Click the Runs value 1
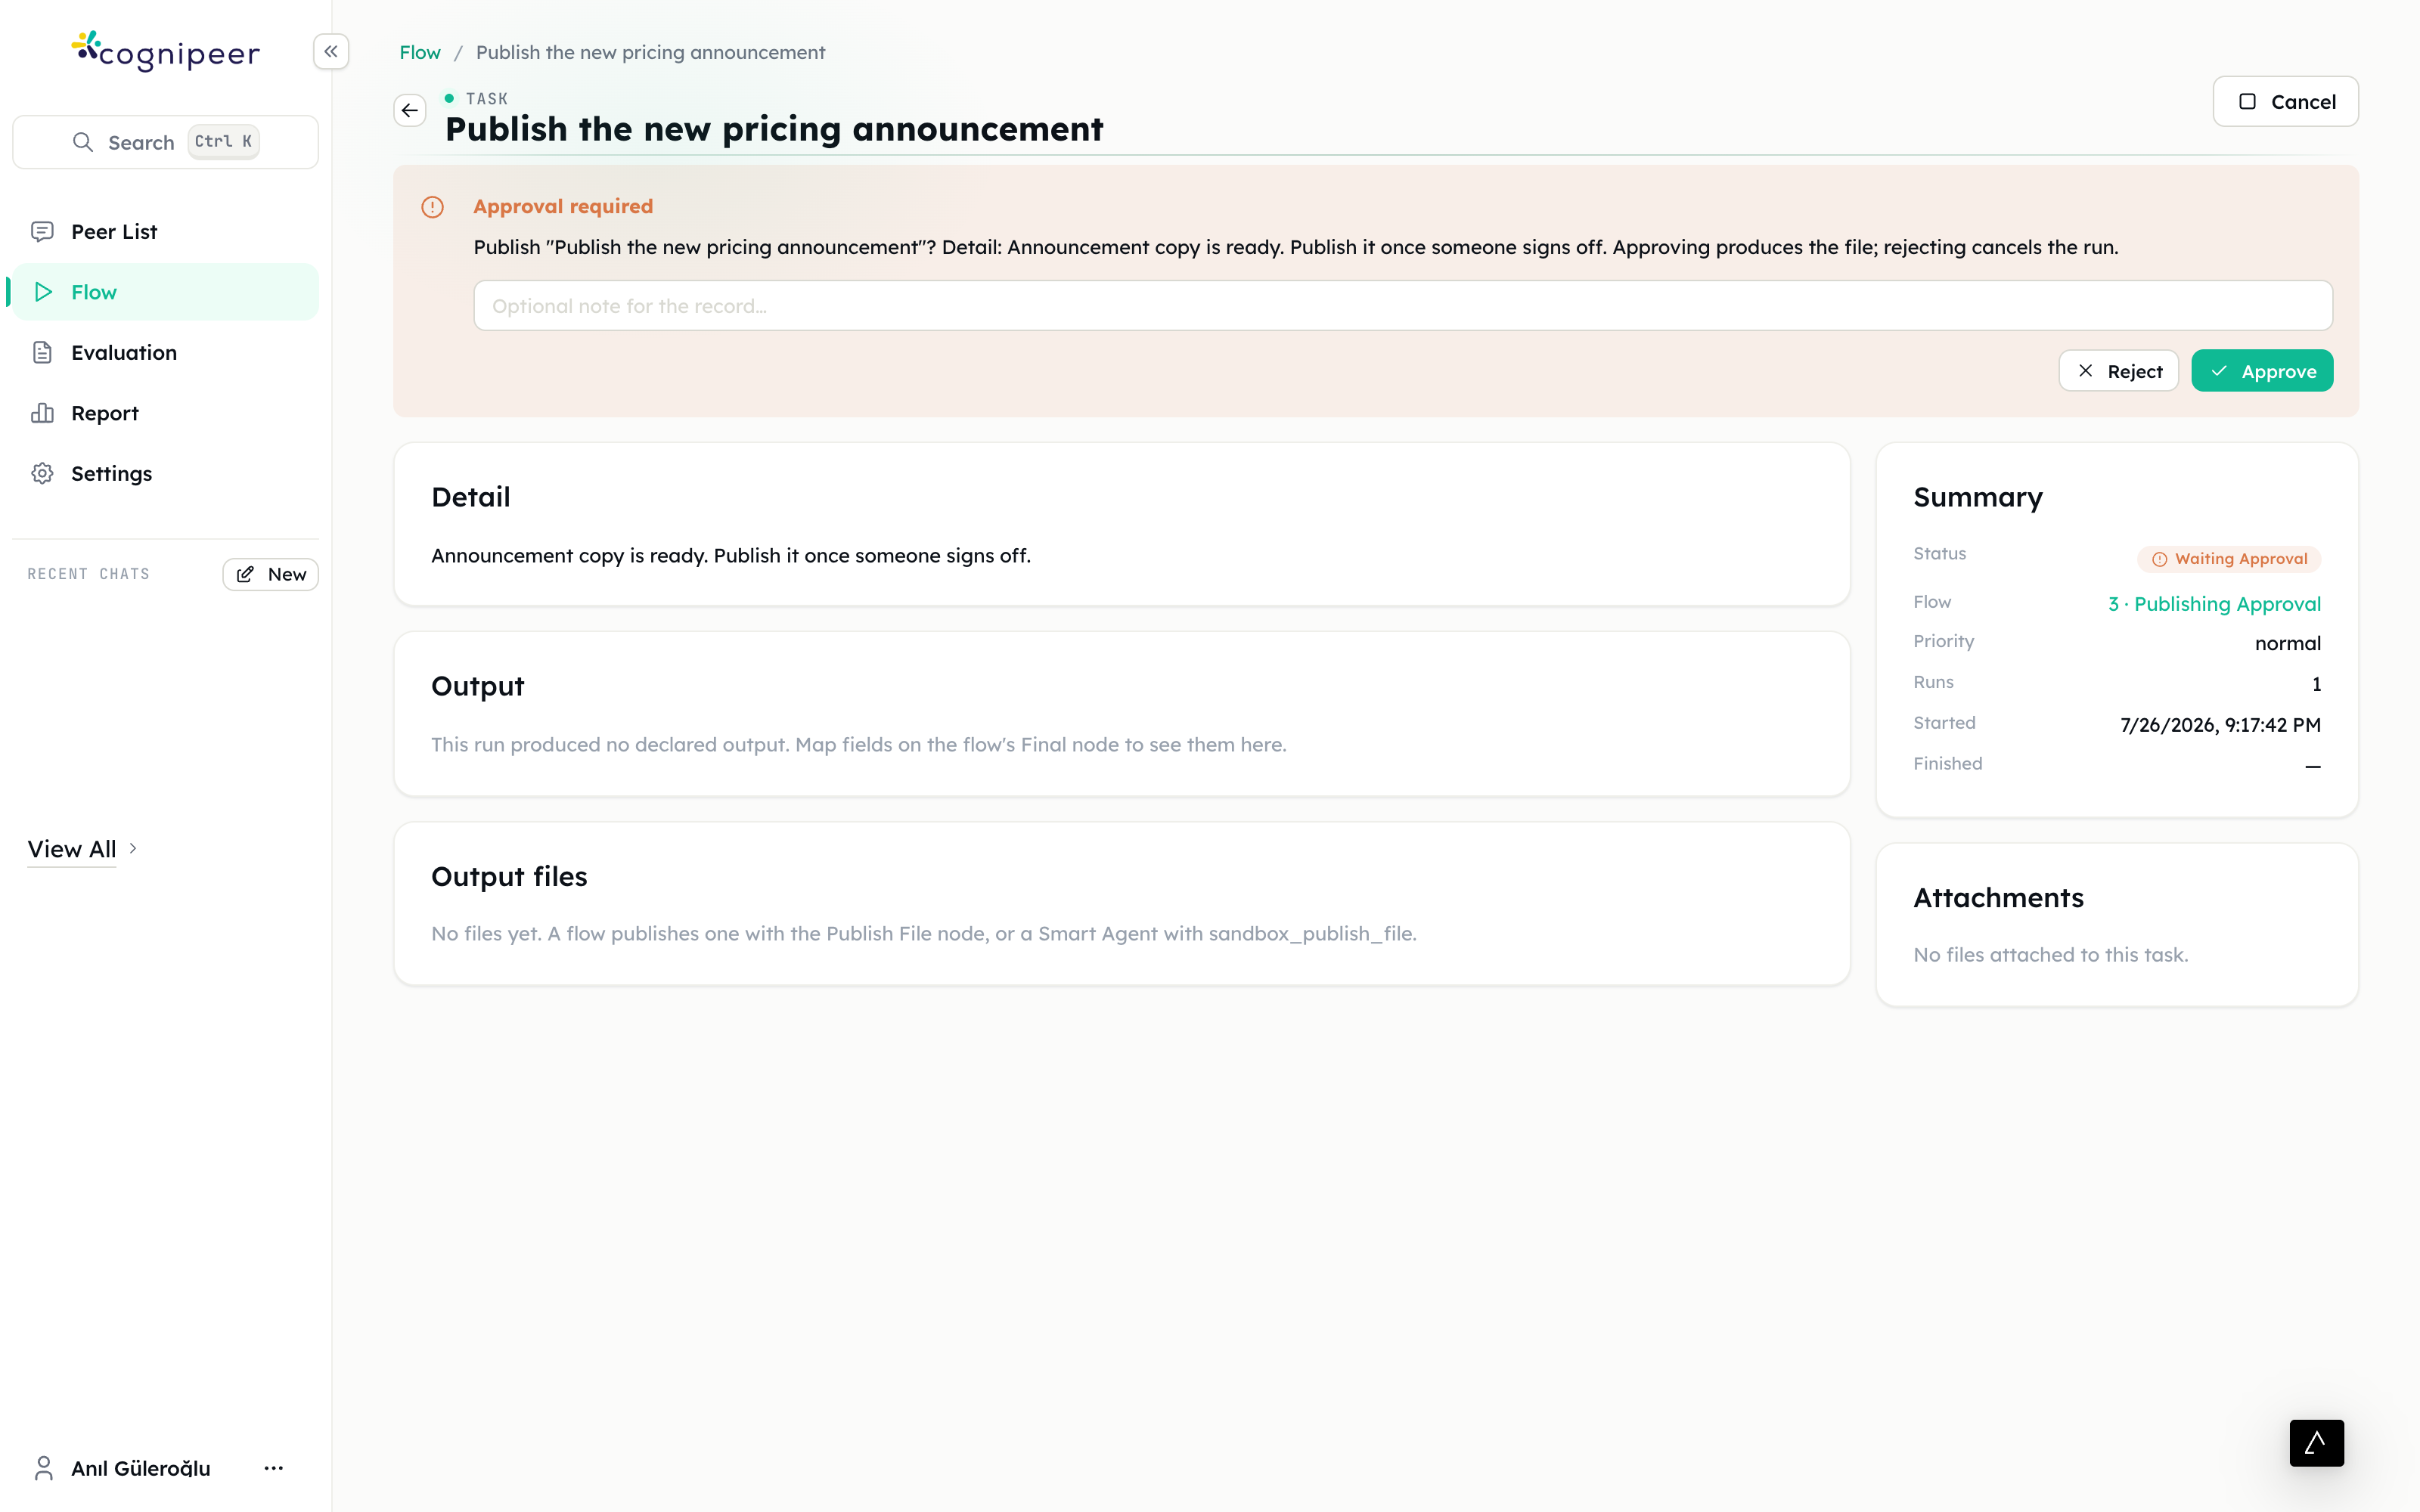The image size is (2420, 1512). (x=2316, y=684)
